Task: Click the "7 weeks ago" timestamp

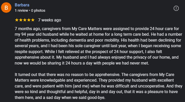Action: pyautogui.click(x=49, y=20)
